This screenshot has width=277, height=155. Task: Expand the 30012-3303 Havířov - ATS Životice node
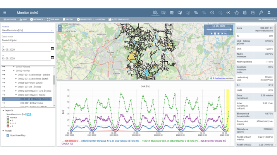coord(16,91)
